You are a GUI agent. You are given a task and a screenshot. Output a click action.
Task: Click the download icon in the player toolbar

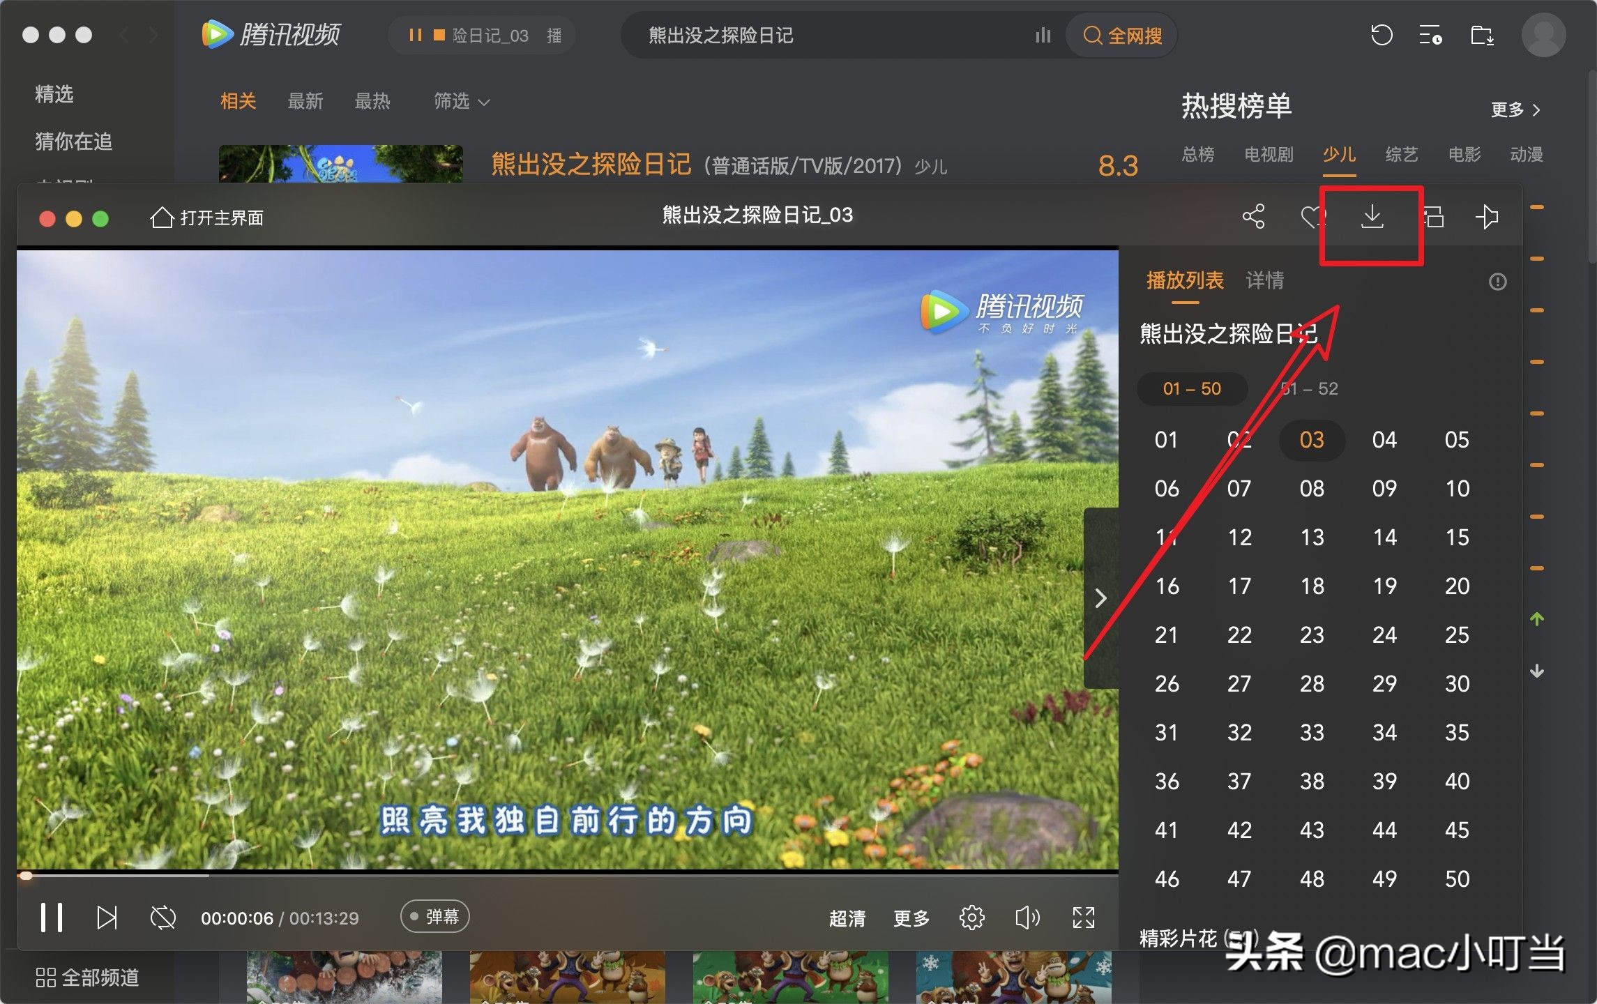pos(1373,217)
